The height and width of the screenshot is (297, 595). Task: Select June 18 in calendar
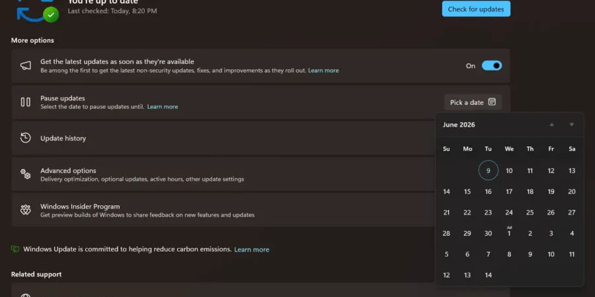click(x=530, y=191)
